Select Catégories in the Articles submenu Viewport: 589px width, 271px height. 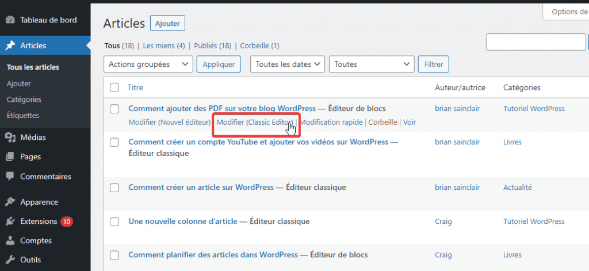(x=24, y=100)
